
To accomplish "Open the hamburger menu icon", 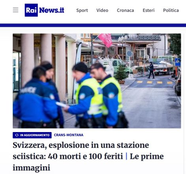I will coord(15,10).
